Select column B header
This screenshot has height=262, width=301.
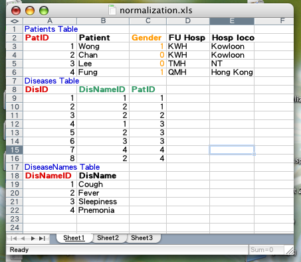103,21
